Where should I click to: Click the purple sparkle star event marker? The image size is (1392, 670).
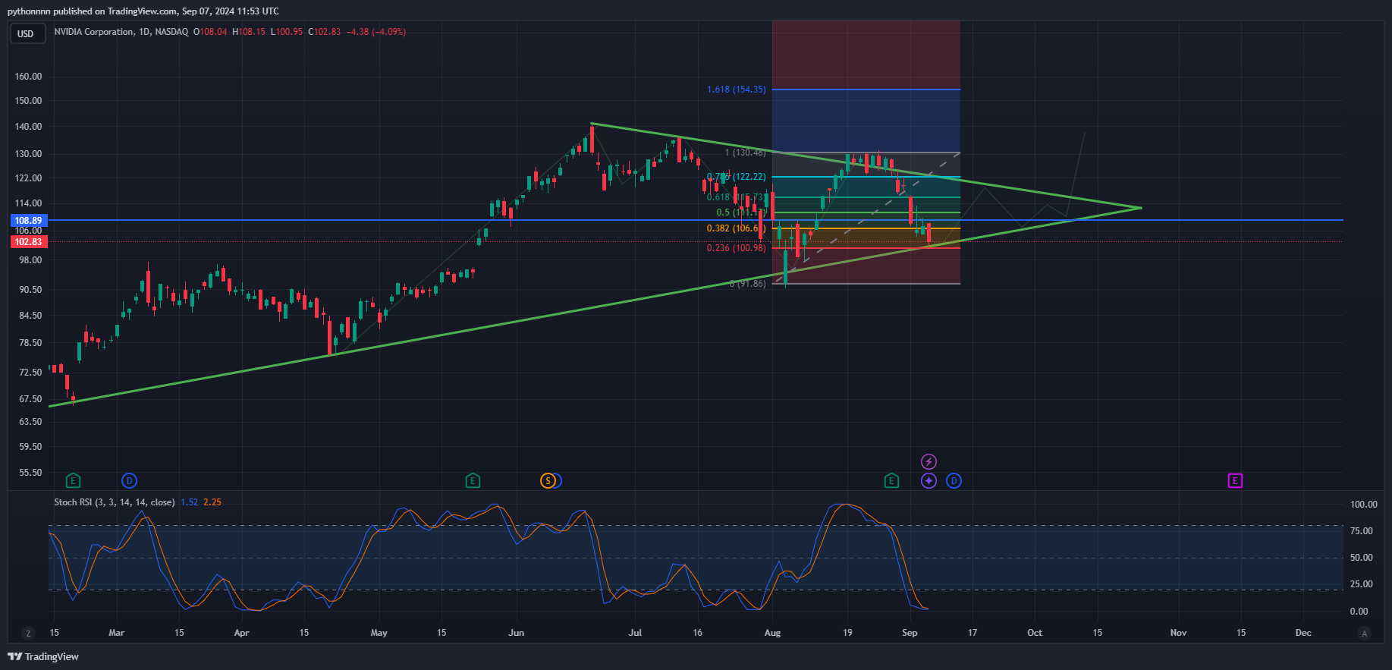tap(929, 480)
